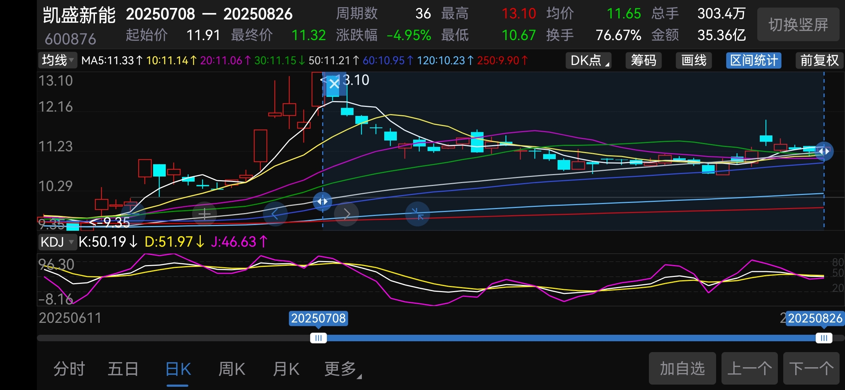845x390 pixels.
Task: Shift chart right with the right chevron
Action: click(346, 214)
